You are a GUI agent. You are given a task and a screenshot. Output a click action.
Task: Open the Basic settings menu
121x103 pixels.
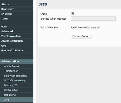pyautogui.click(x=17, y=27)
